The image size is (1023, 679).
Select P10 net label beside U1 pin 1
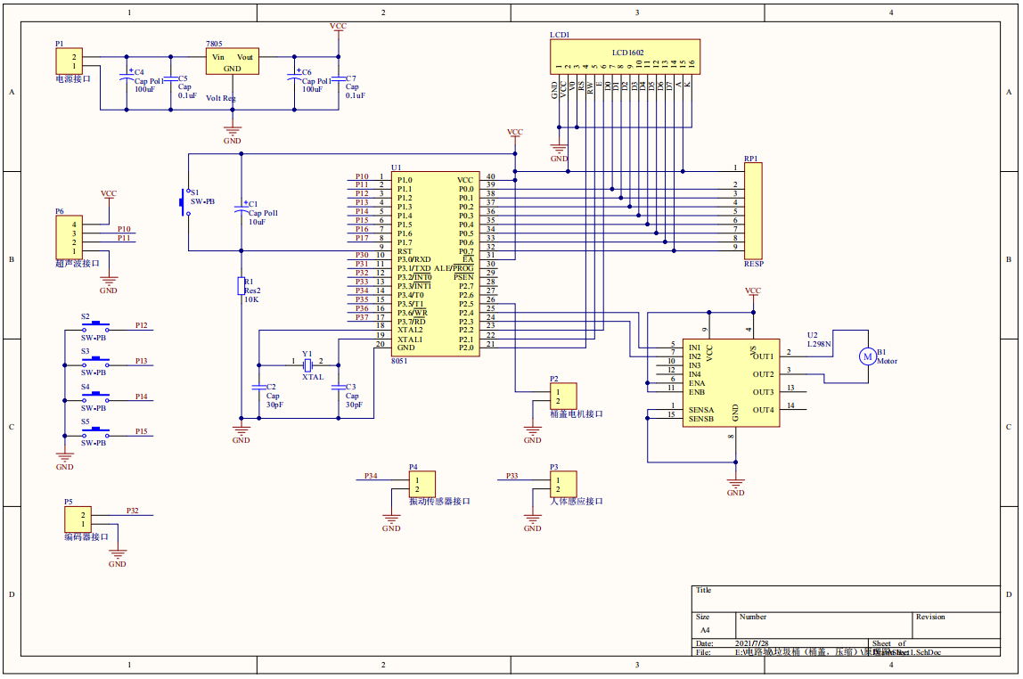[x=362, y=176]
